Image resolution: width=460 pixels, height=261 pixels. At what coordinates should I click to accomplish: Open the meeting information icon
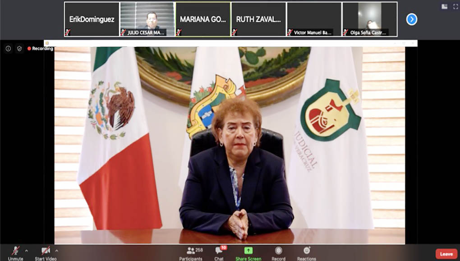pos(8,49)
